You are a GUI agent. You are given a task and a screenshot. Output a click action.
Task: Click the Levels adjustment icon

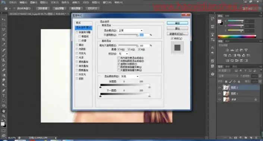[x=232, y=50]
